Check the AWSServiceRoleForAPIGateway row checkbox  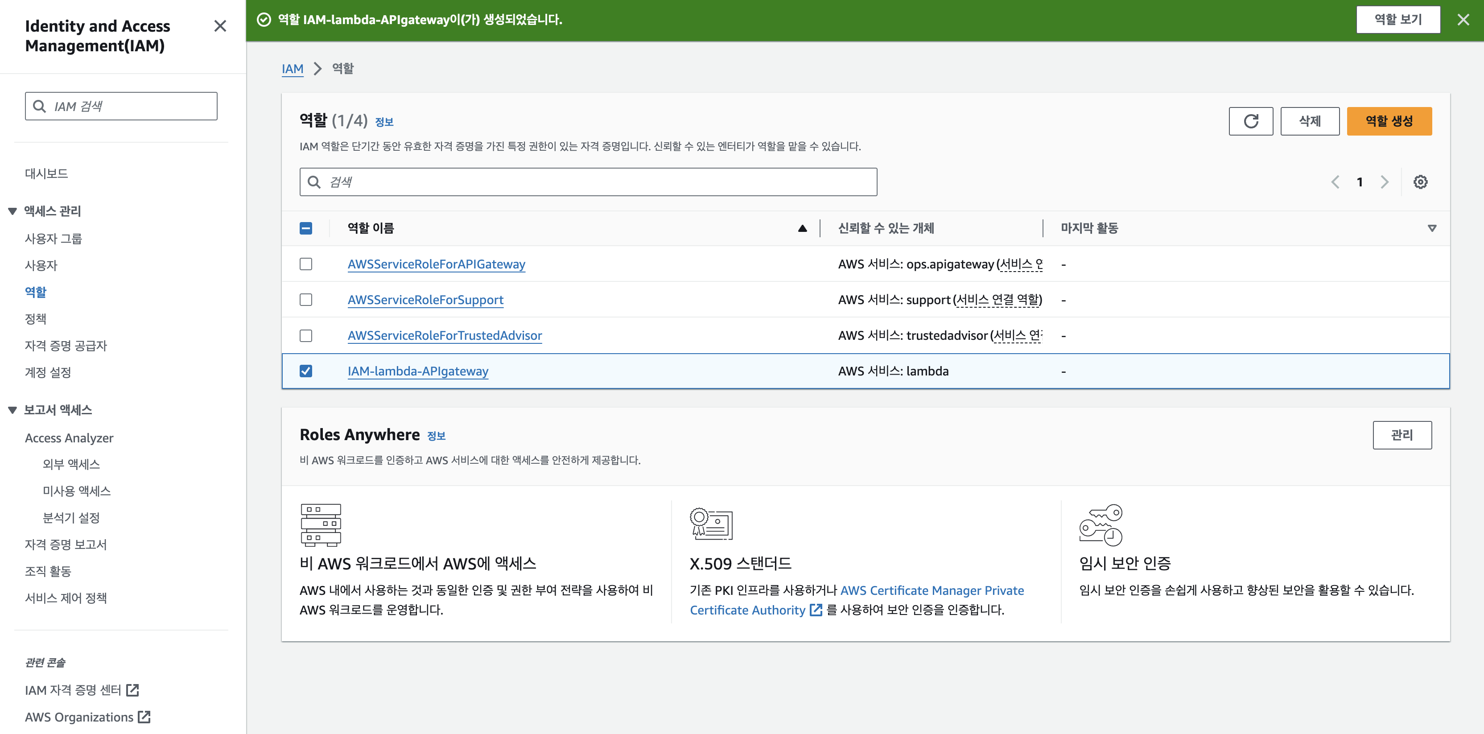[306, 264]
